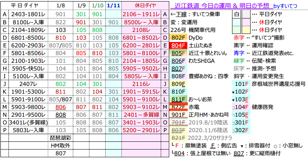
Task: Click the 緑字 伝聞･検索 legend line
Action: (x=254, y=61)
